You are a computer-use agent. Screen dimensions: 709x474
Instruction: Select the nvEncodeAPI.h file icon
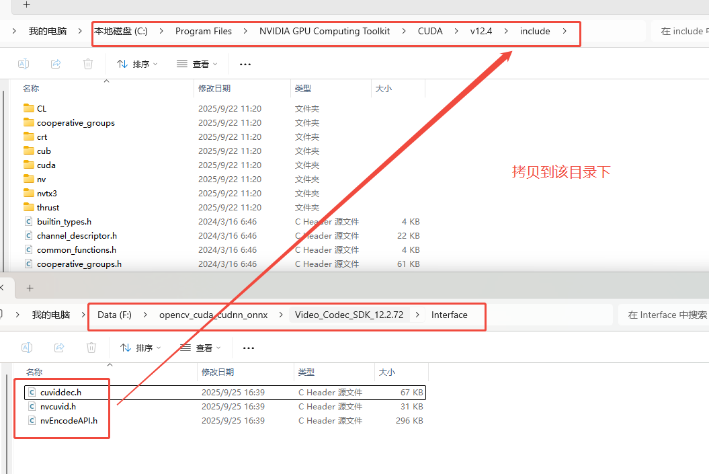click(32, 420)
